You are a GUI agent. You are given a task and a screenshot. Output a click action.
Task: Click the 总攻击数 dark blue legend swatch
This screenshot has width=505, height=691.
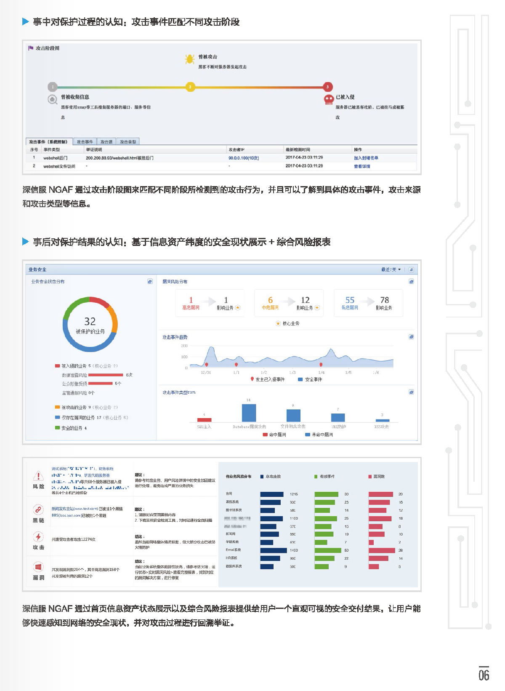point(262,477)
